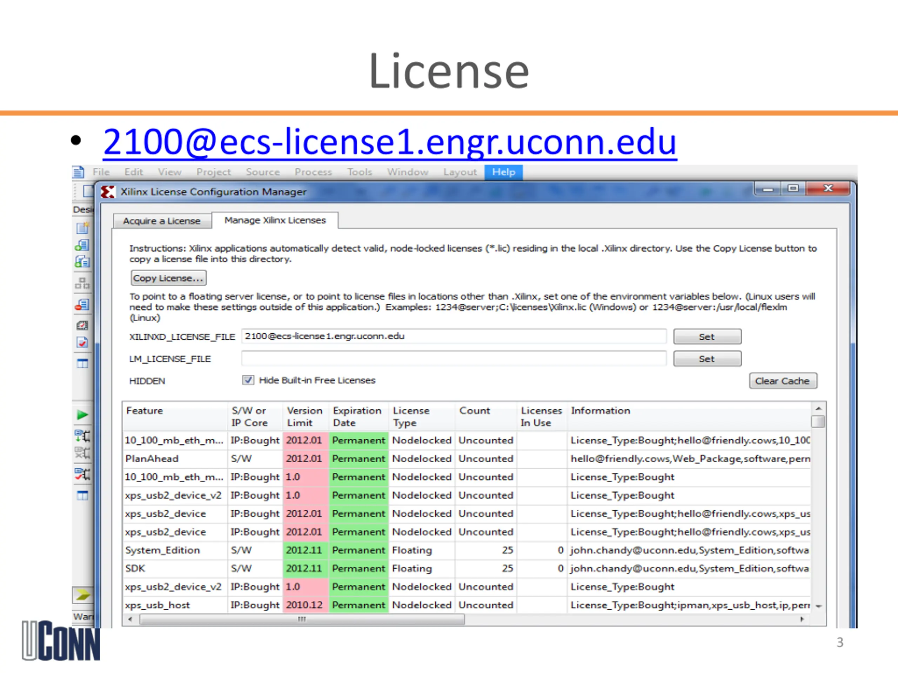Click the empty LM_LICENSE_FILE input field

(454, 359)
